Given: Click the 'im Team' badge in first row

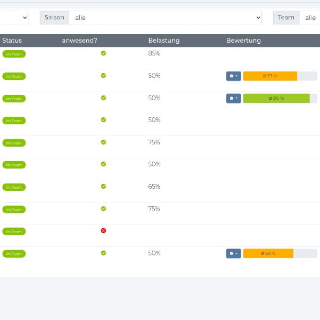Looking at the screenshot, I should click(14, 54).
